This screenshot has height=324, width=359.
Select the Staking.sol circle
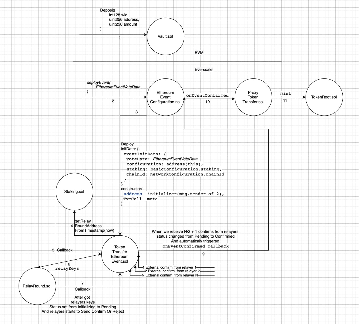click(74, 192)
